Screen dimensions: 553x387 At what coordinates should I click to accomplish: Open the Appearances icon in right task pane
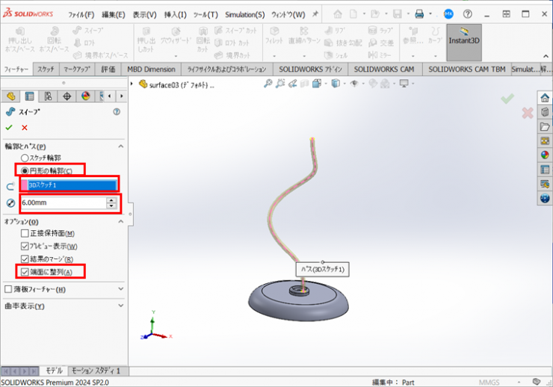545,155
